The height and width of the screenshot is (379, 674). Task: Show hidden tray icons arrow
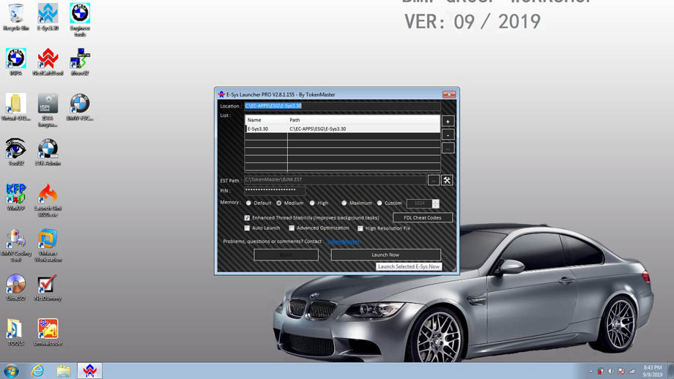point(590,371)
